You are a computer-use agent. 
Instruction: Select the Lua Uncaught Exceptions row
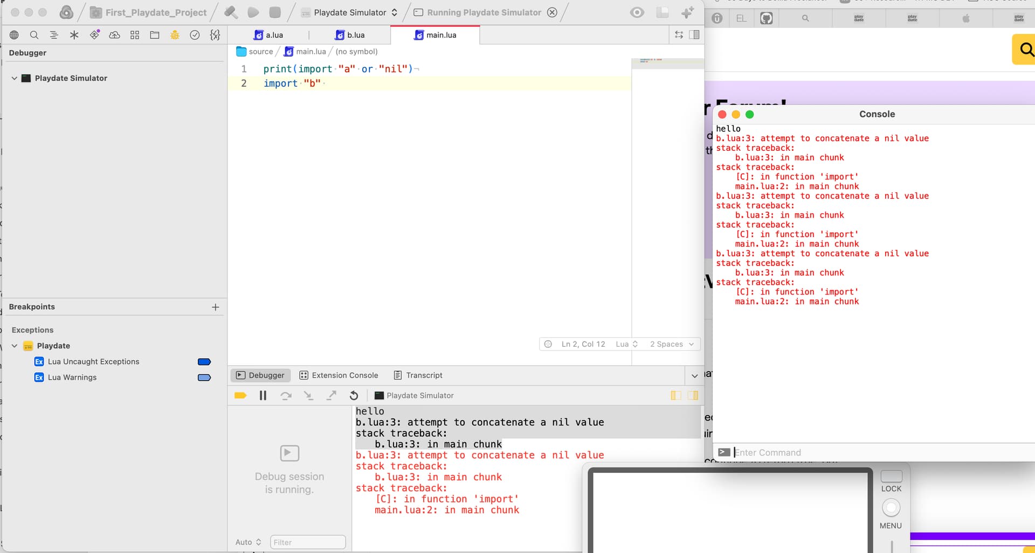(114, 362)
